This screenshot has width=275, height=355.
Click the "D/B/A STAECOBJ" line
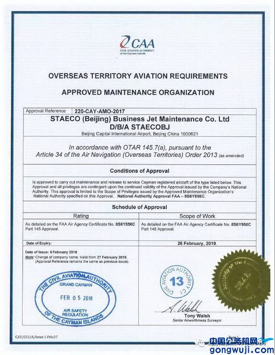click(x=140, y=127)
